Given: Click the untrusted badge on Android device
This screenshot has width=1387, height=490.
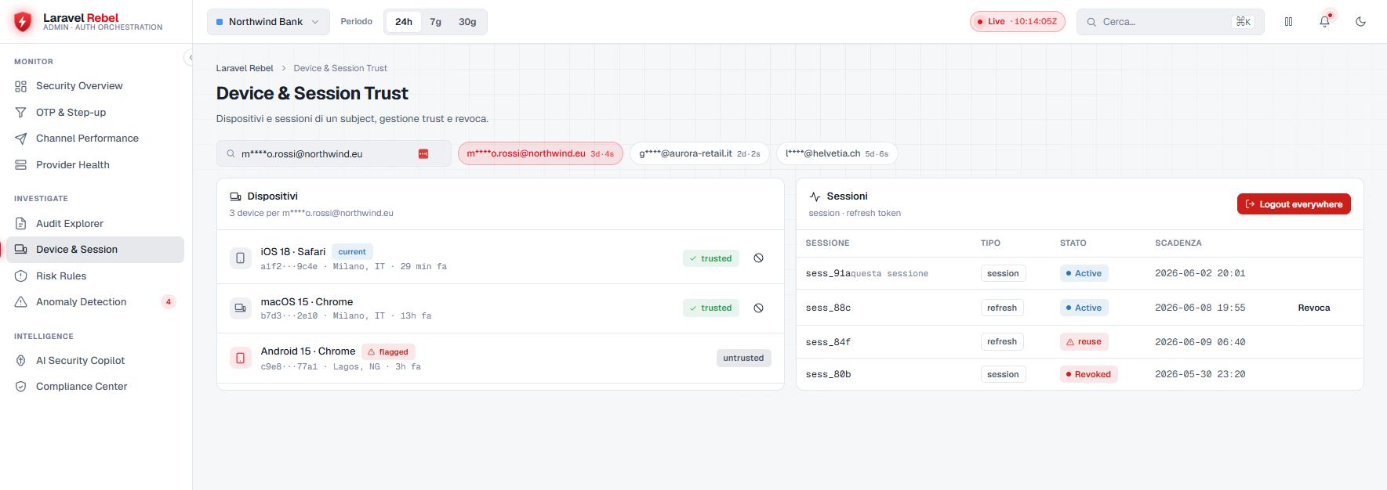Looking at the screenshot, I should tap(743, 358).
